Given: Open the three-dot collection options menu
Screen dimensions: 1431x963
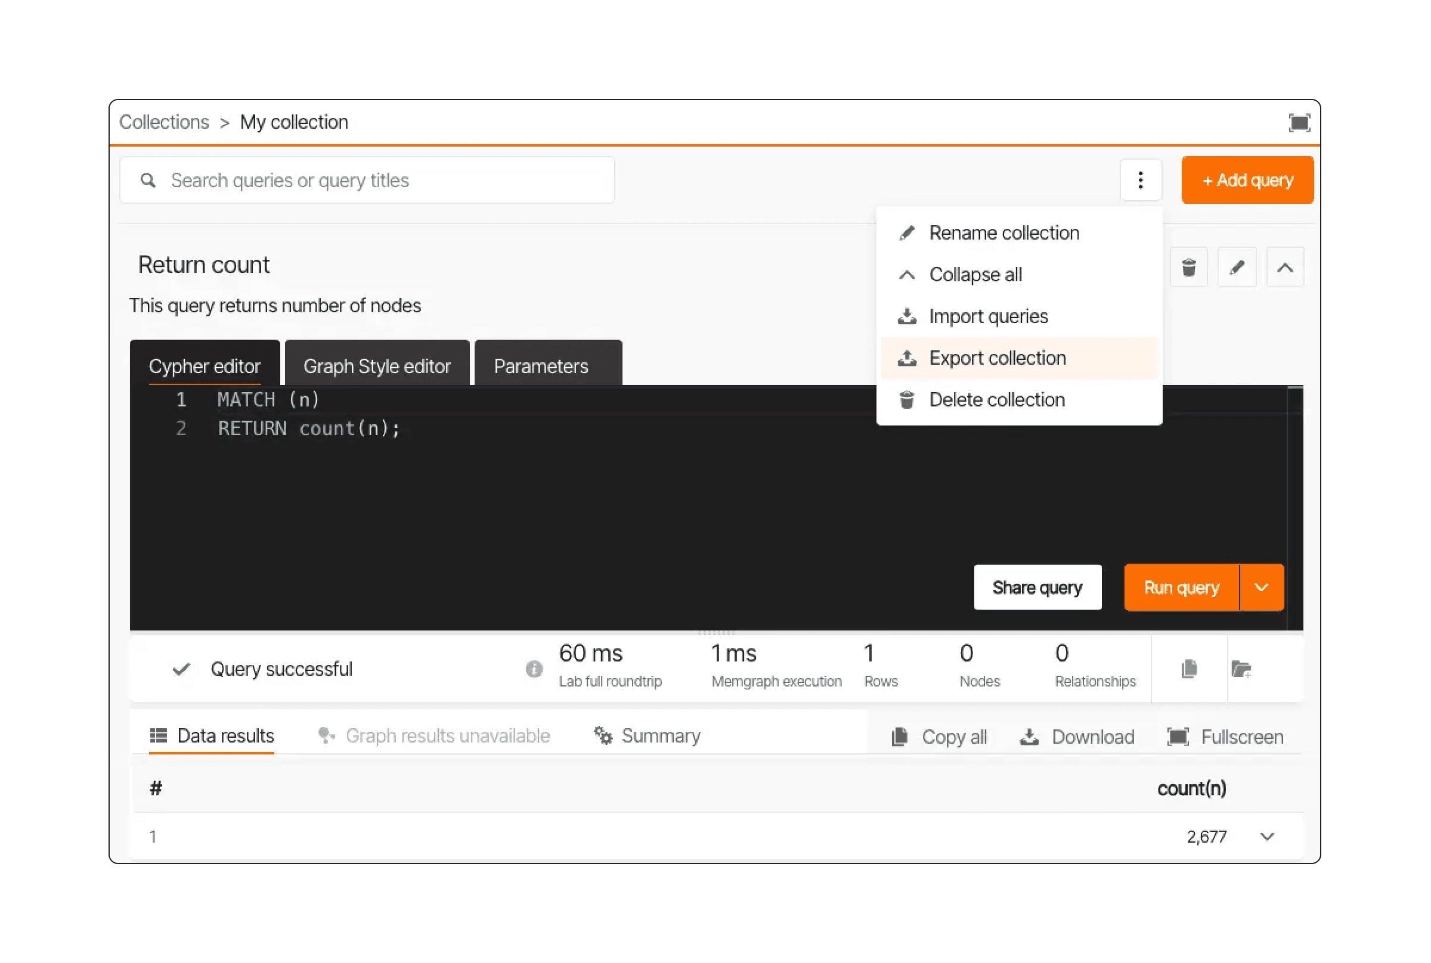Looking at the screenshot, I should click(1140, 180).
